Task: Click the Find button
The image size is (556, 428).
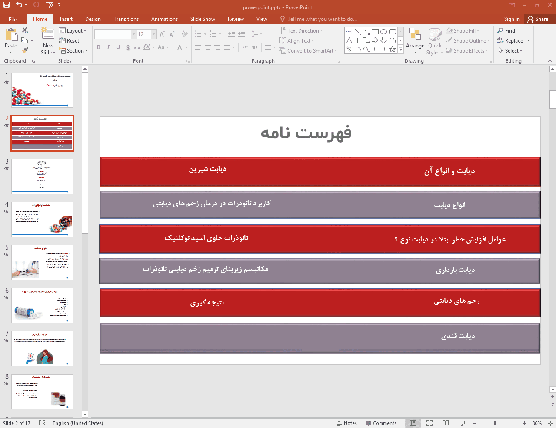Action: coord(506,30)
